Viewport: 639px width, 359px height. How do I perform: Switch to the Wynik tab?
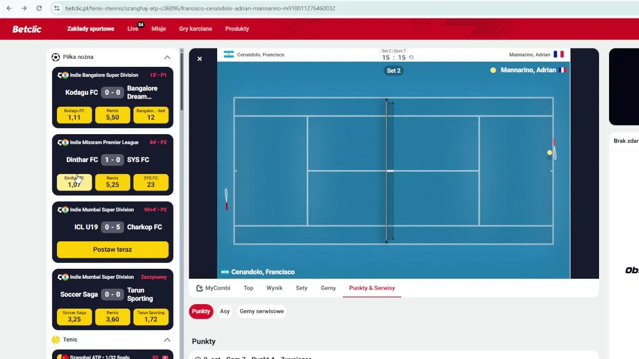(275, 288)
